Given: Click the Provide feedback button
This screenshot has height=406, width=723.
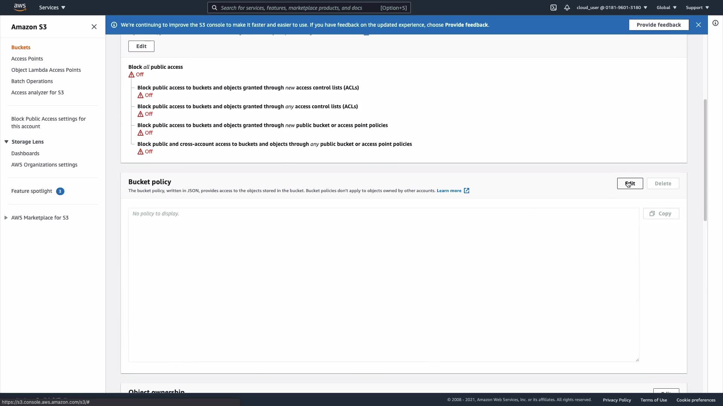Looking at the screenshot, I should click(658, 25).
